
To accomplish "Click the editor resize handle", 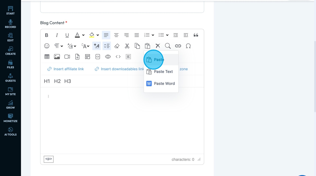I will coord(199,159).
